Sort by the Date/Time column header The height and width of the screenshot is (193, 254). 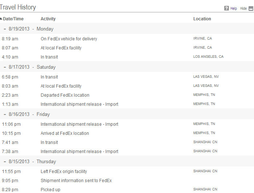pos(13,19)
